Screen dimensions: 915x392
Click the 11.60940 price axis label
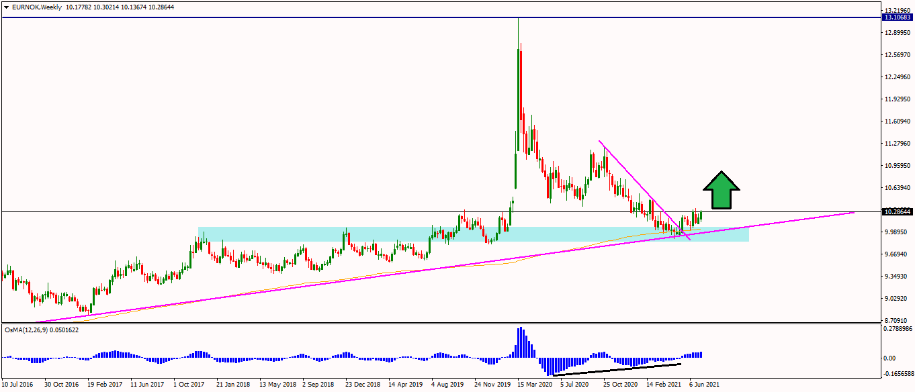pyautogui.click(x=898, y=121)
